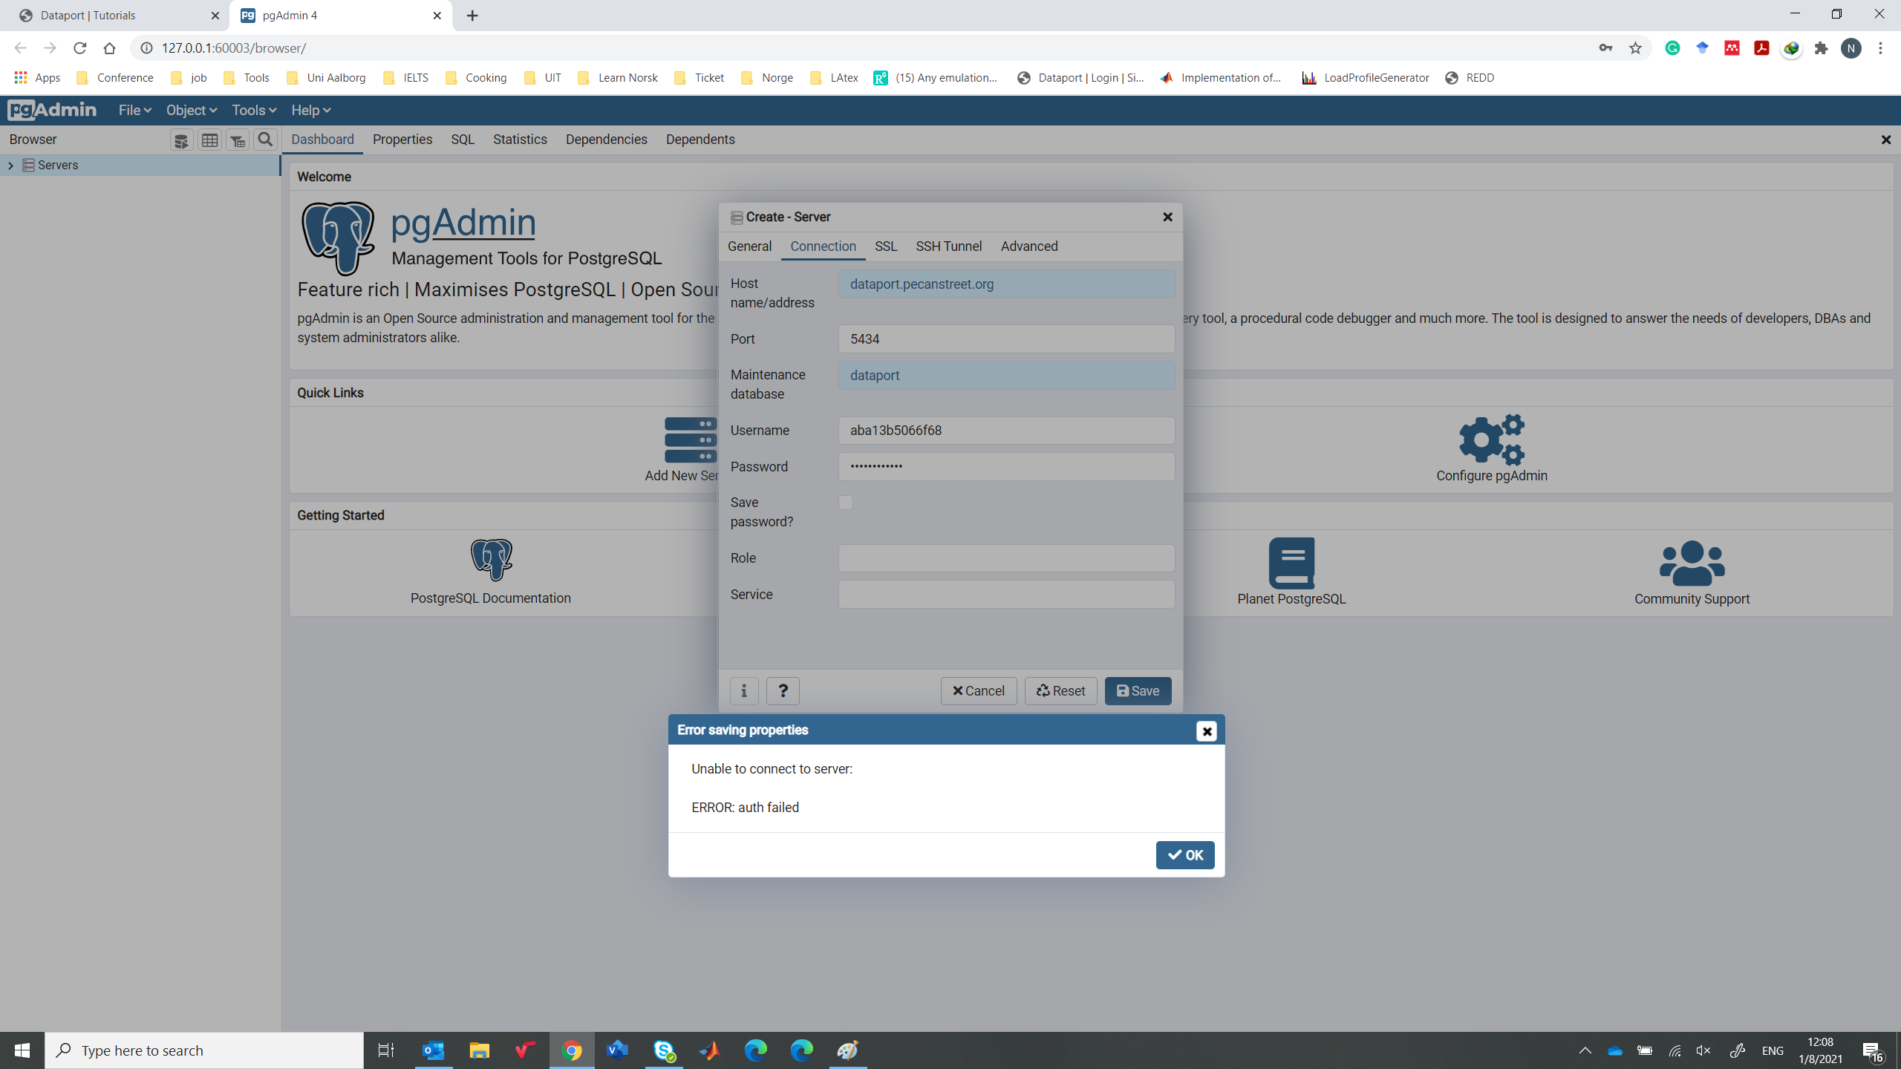1901x1069 pixels.
Task: Click the Query Tool icon in Browser panel
Action: tap(181, 140)
